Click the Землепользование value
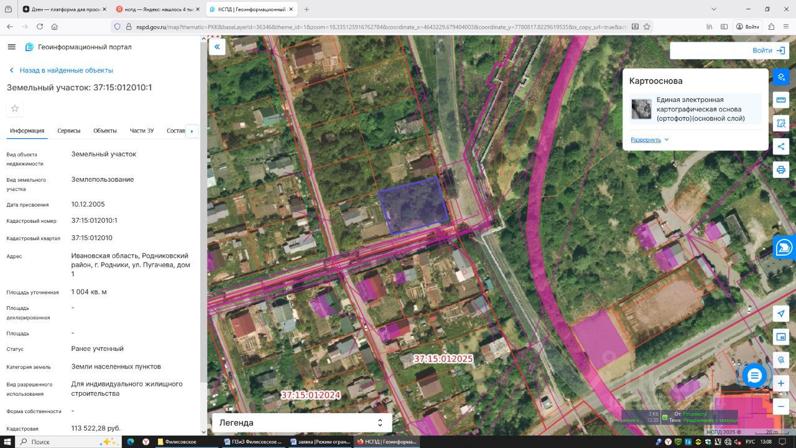Screen dimensions: 796x448 103,179
